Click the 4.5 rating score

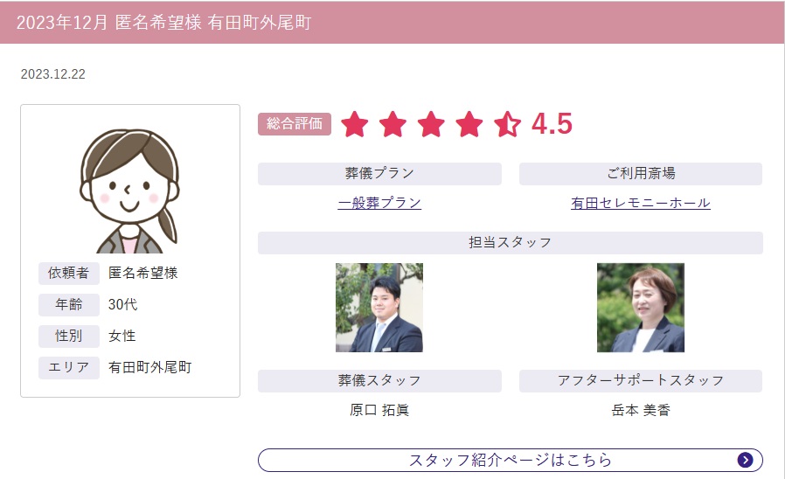[x=552, y=123]
